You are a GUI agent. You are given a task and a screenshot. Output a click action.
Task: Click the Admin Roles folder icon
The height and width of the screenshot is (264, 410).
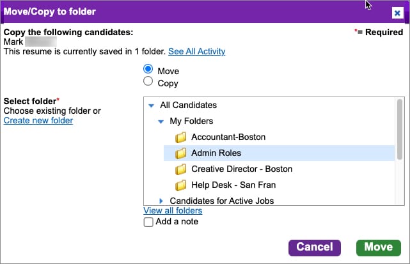(181, 153)
